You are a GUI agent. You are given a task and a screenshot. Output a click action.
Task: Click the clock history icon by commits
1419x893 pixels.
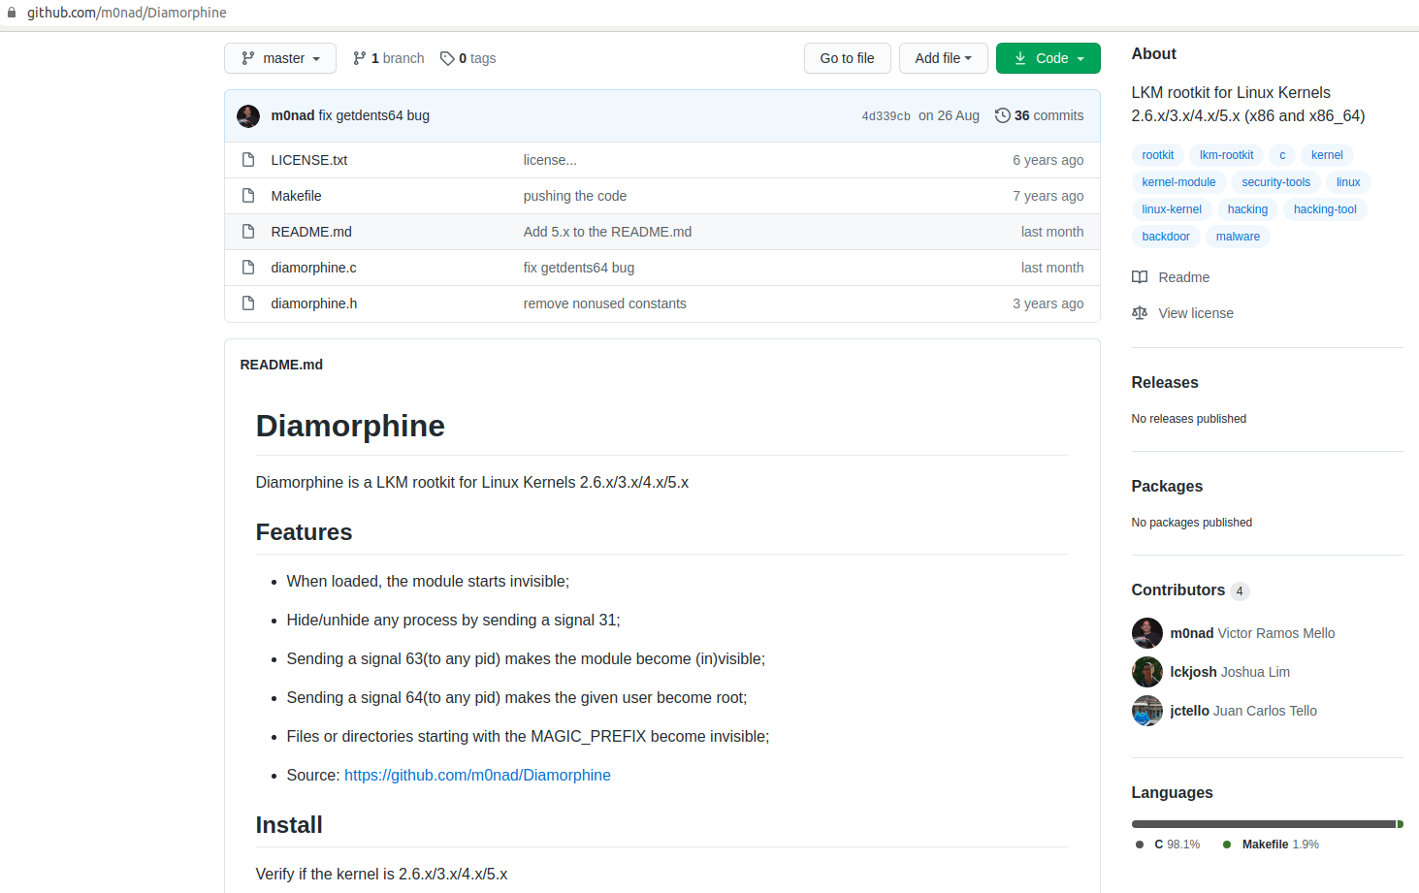pos(1003,115)
